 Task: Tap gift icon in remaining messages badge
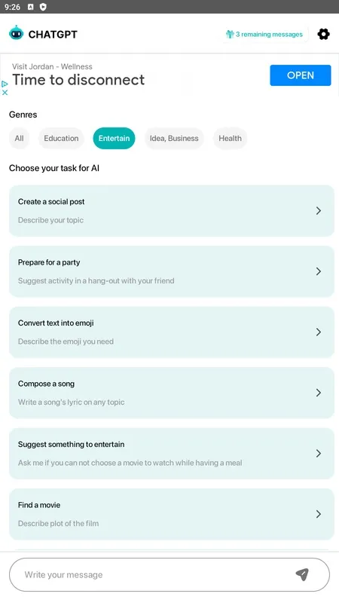pos(230,34)
